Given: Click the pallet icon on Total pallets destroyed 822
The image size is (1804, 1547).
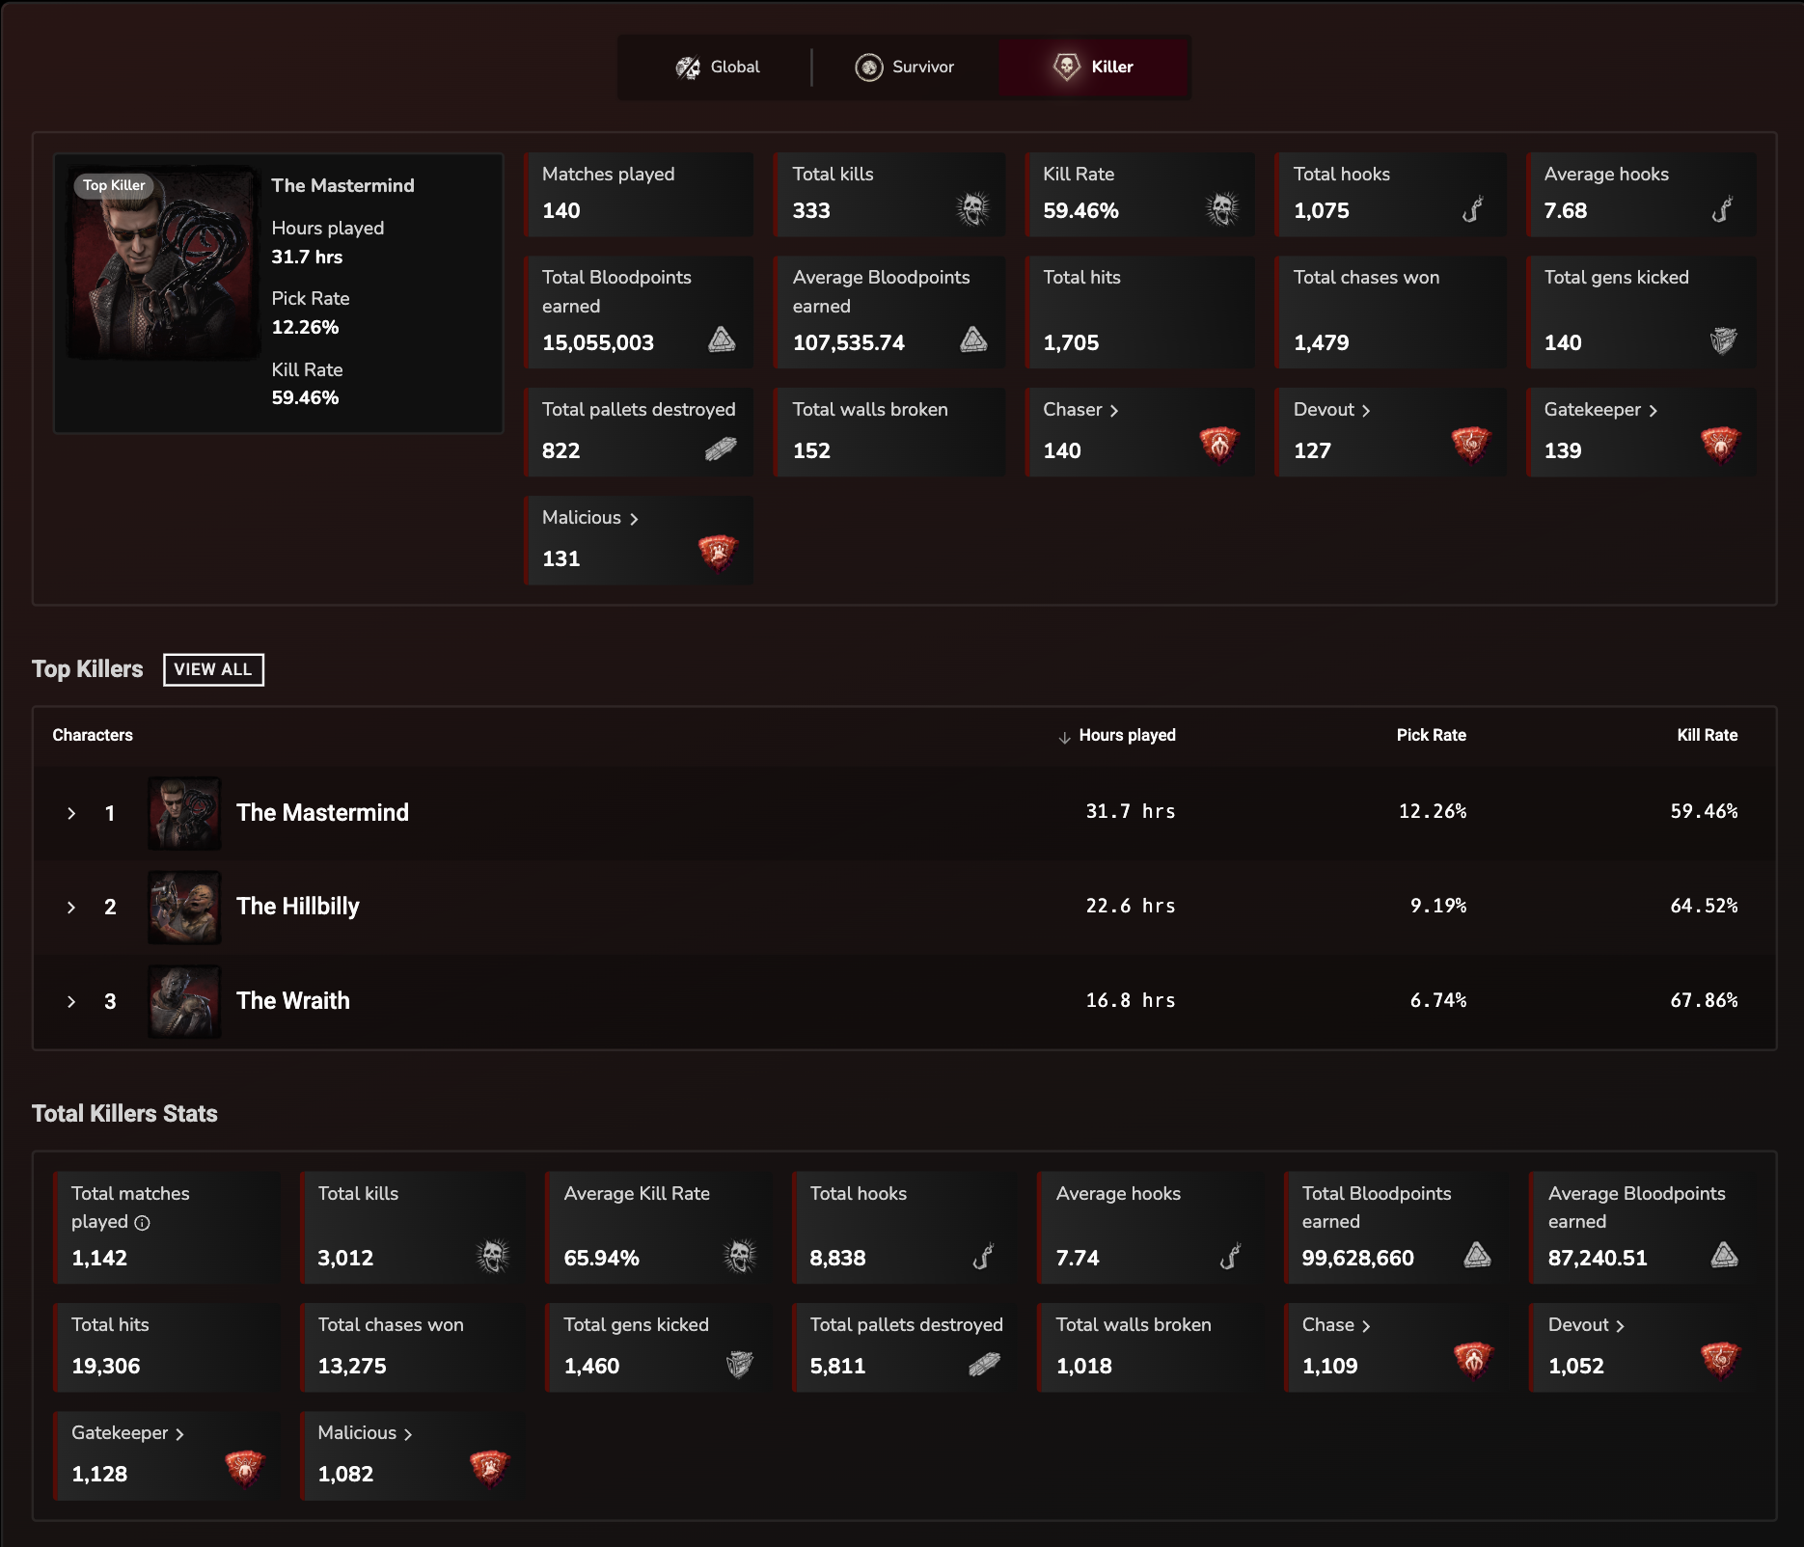Looking at the screenshot, I should coord(721,448).
